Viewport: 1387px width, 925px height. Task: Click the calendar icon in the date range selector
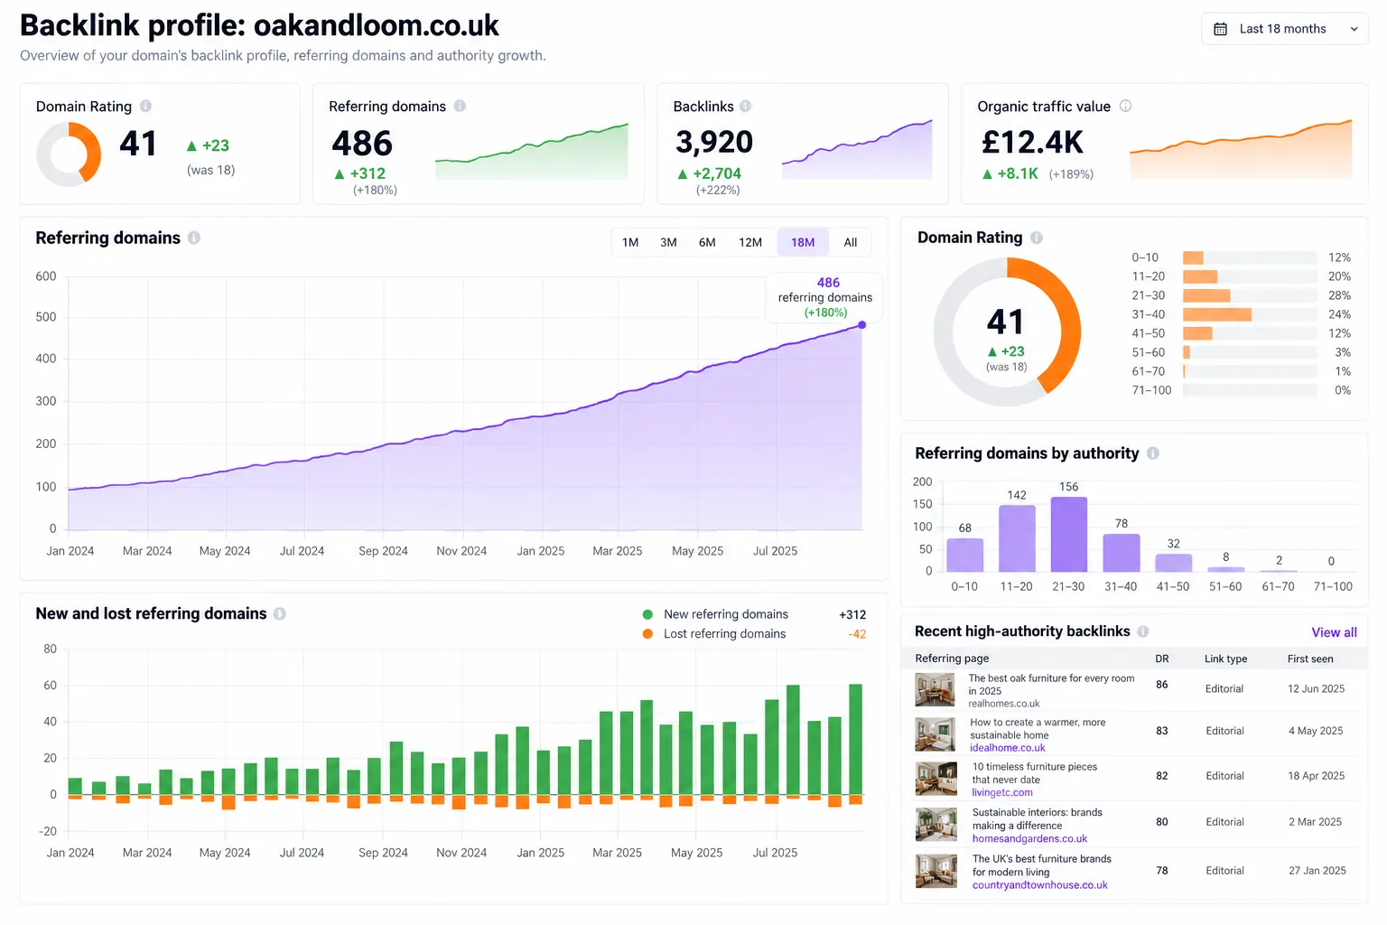(1220, 29)
